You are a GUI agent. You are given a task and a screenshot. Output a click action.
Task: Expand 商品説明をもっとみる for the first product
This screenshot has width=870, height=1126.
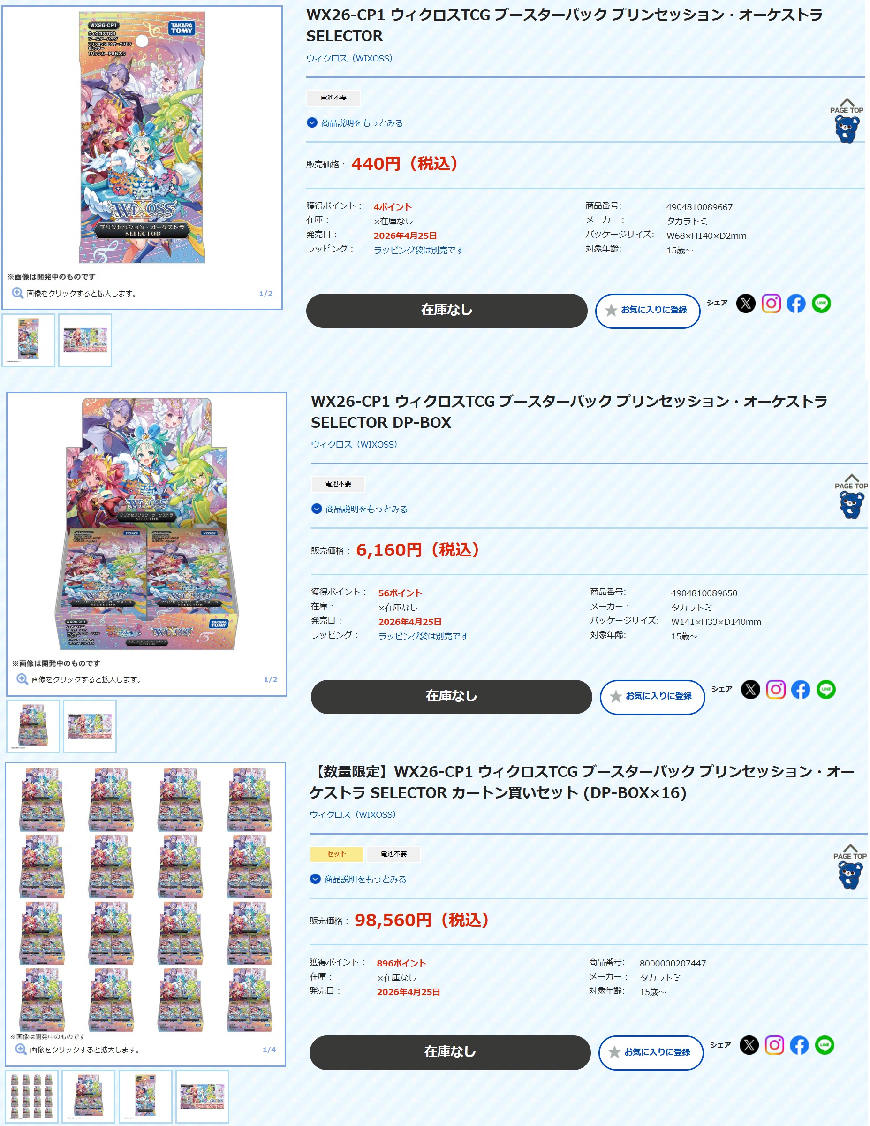[x=355, y=123]
